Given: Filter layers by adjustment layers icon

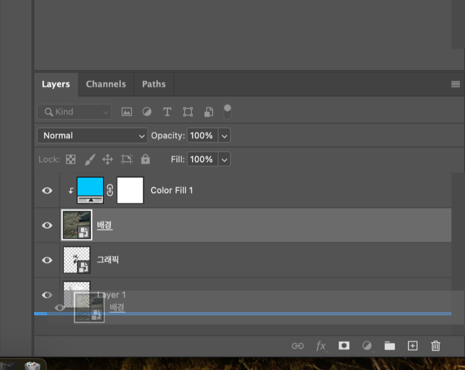Looking at the screenshot, I should pyautogui.click(x=147, y=112).
